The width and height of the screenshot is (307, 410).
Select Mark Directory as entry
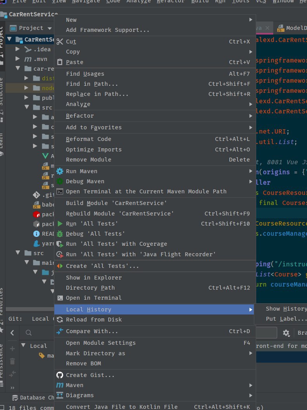(x=155, y=354)
